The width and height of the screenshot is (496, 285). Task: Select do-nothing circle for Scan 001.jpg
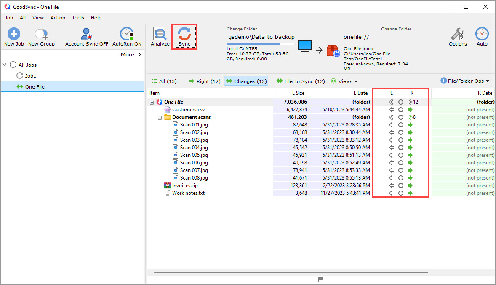[x=401, y=125]
